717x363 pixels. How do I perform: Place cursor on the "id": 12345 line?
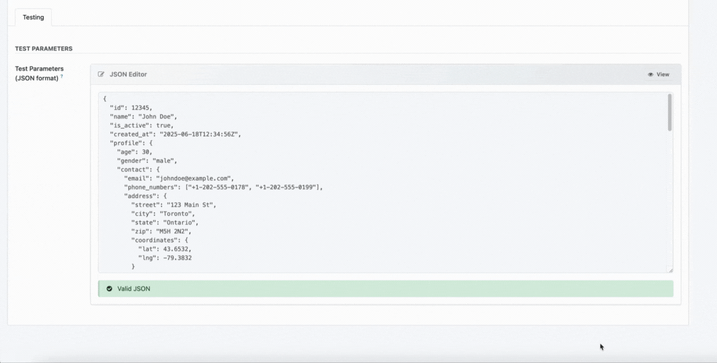pyautogui.click(x=131, y=107)
